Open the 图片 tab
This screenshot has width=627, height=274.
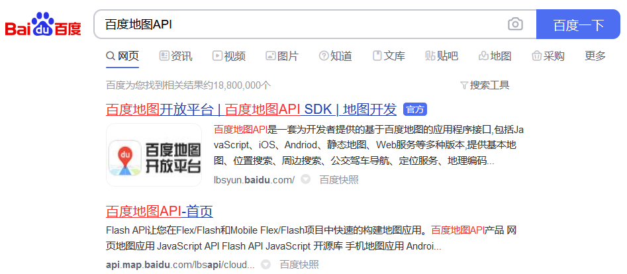pos(282,56)
